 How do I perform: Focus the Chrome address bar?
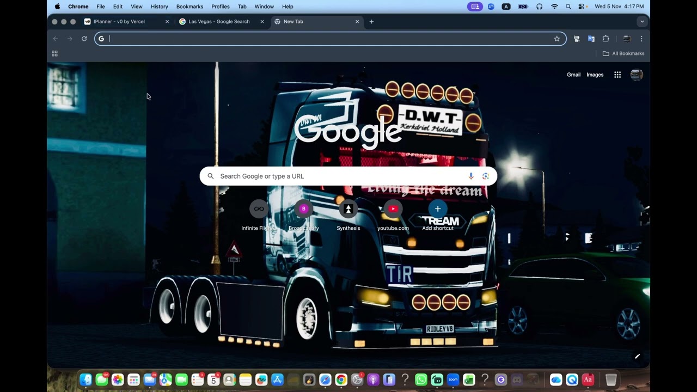330,39
